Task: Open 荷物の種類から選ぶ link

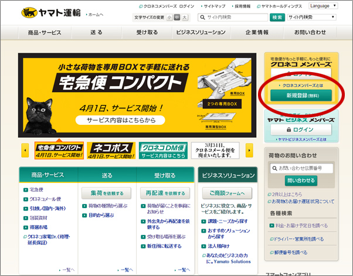Action: point(105,206)
